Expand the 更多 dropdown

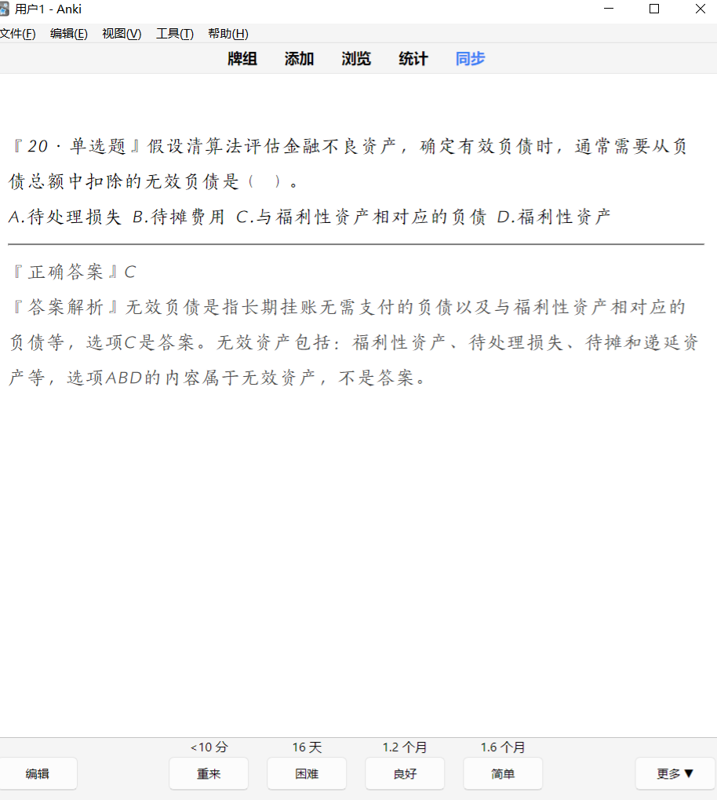click(675, 773)
